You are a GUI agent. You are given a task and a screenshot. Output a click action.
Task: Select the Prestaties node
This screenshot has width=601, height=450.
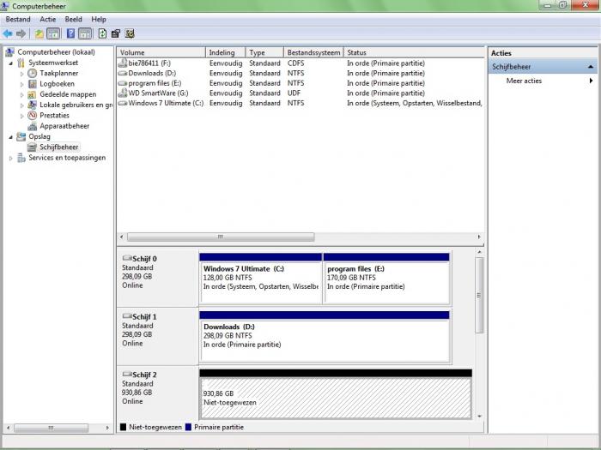click(54, 115)
